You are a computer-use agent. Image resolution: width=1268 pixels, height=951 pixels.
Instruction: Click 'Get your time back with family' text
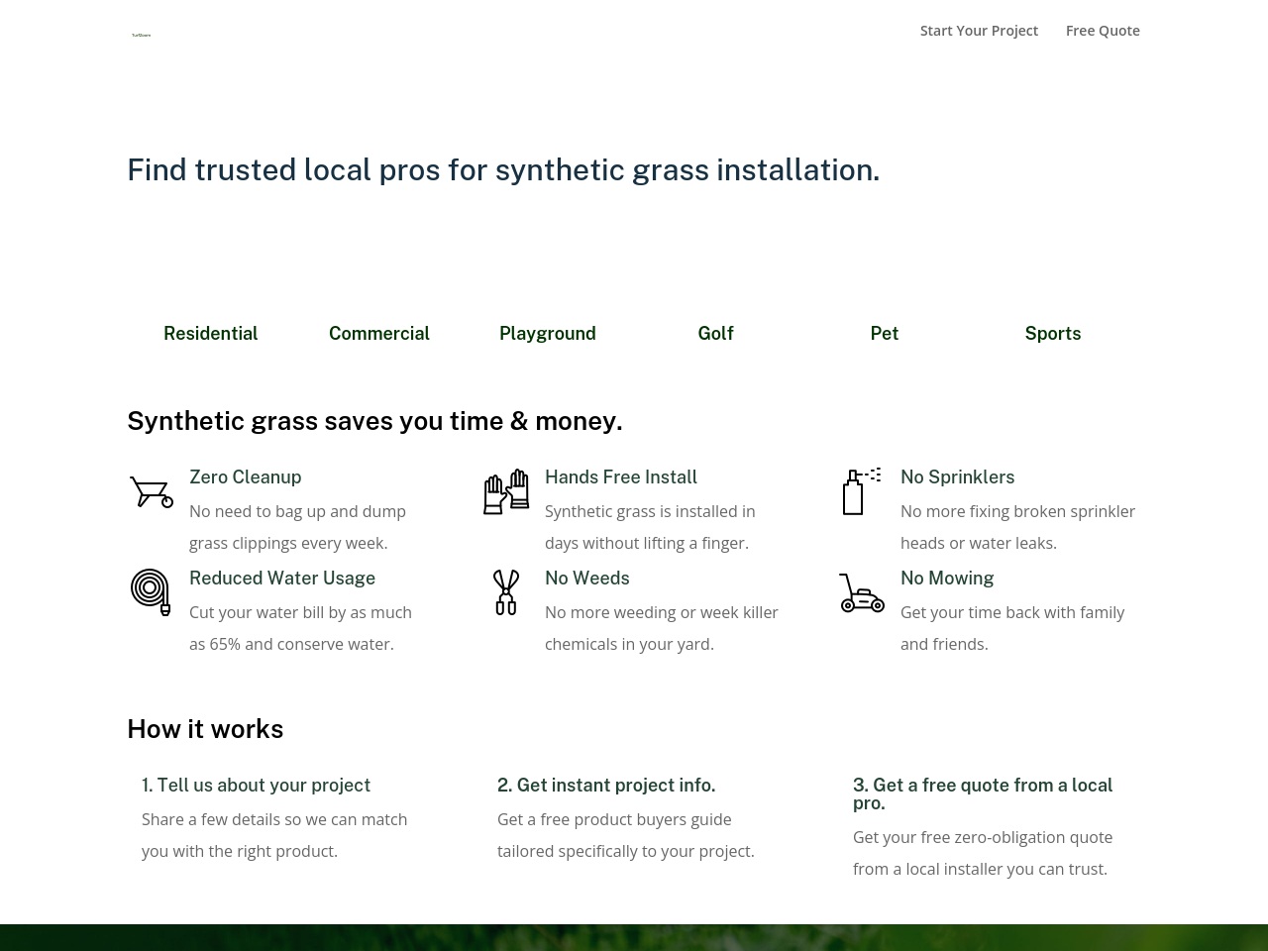[1012, 628]
